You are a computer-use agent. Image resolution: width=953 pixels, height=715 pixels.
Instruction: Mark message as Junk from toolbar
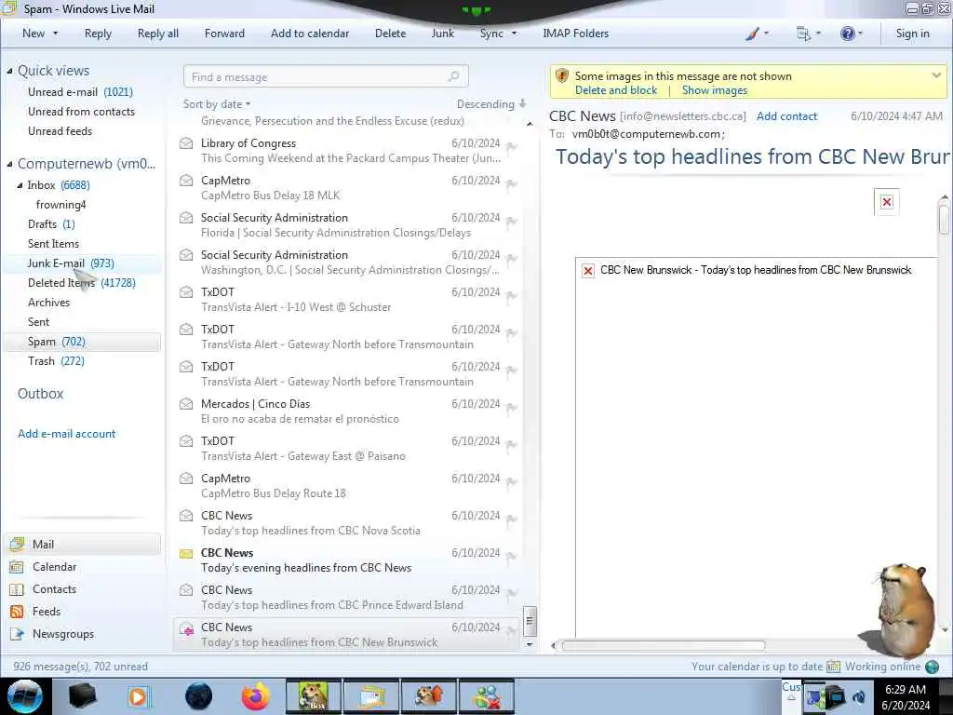click(442, 34)
